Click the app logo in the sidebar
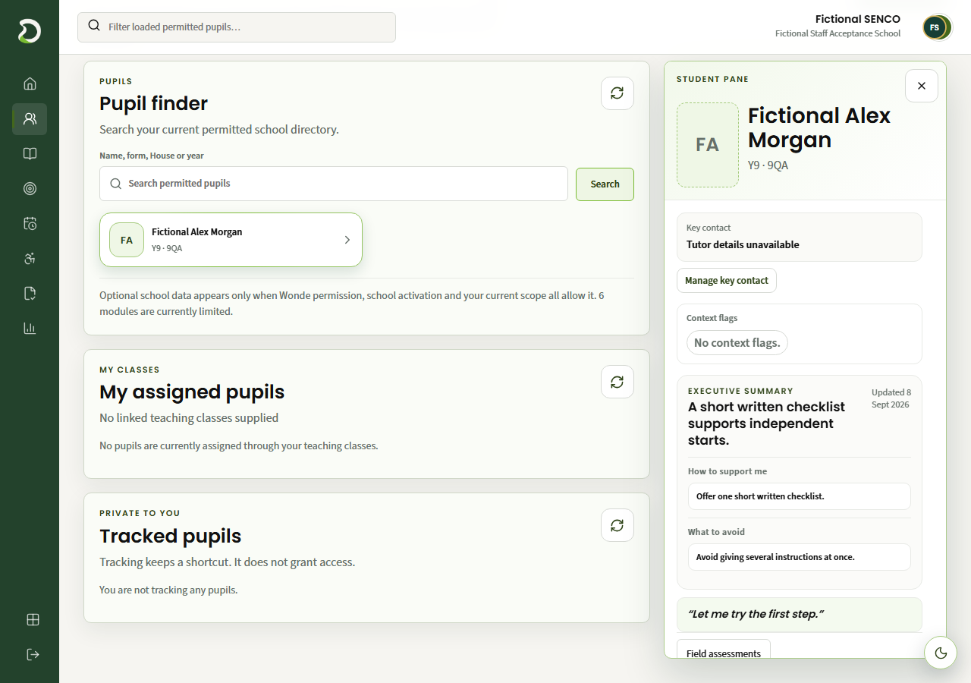 point(30,31)
